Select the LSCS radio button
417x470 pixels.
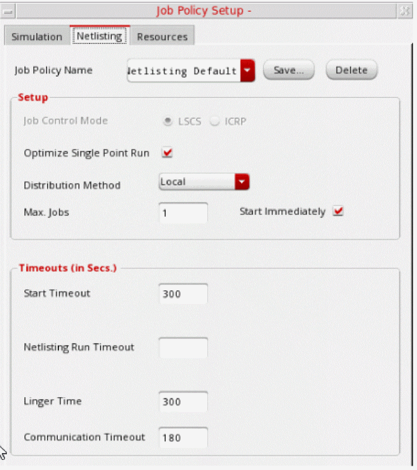click(x=168, y=121)
